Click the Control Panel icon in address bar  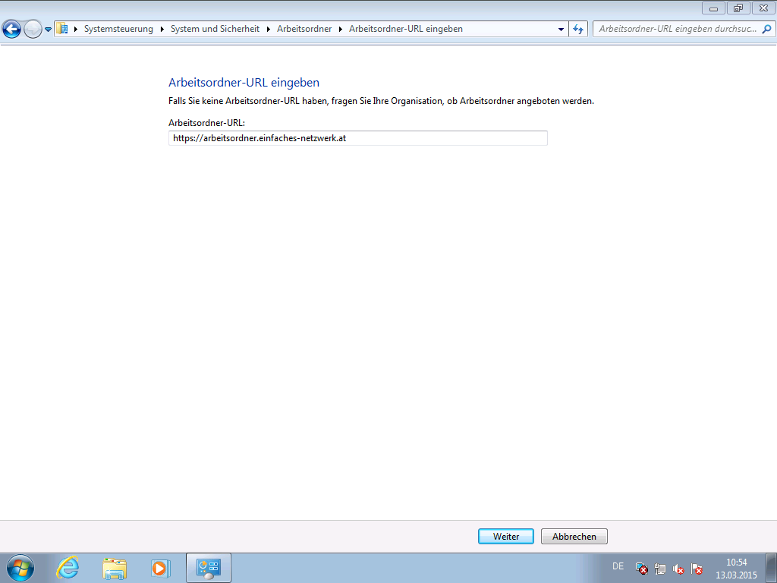[x=62, y=29]
